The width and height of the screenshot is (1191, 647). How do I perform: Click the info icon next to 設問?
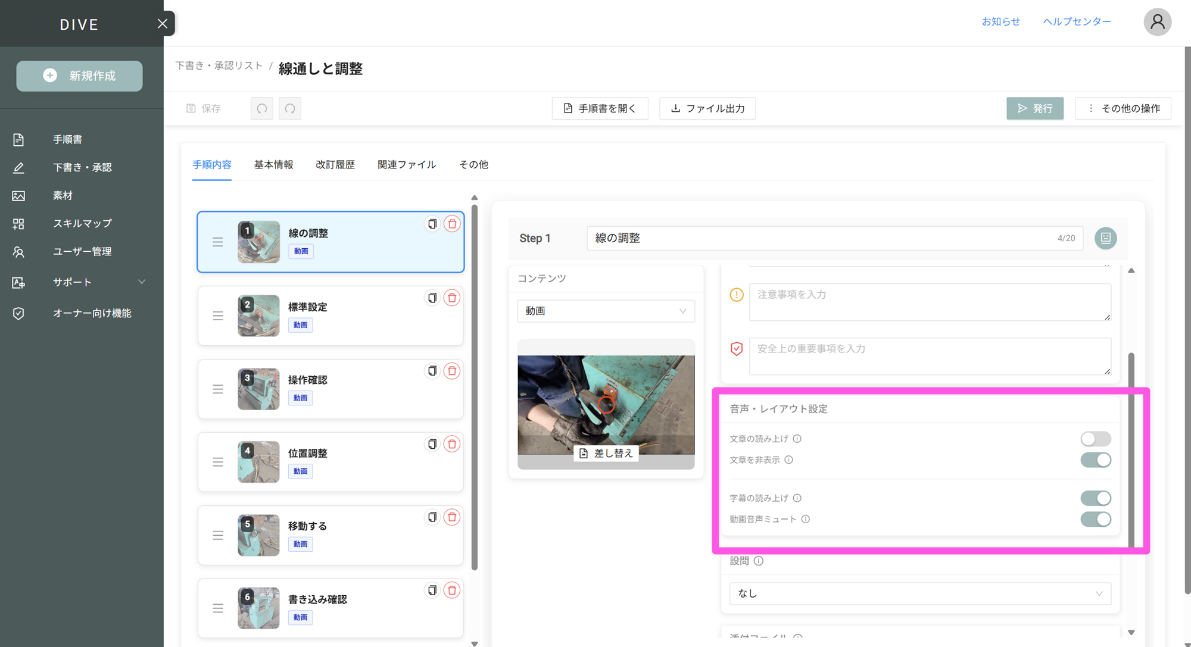point(759,561)
